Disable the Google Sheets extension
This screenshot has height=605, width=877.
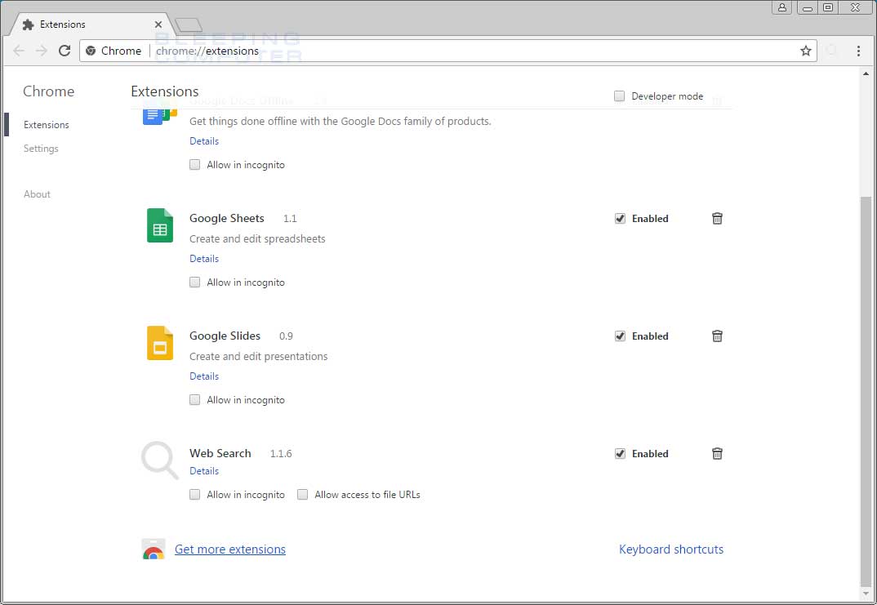[x=620, y=218]
